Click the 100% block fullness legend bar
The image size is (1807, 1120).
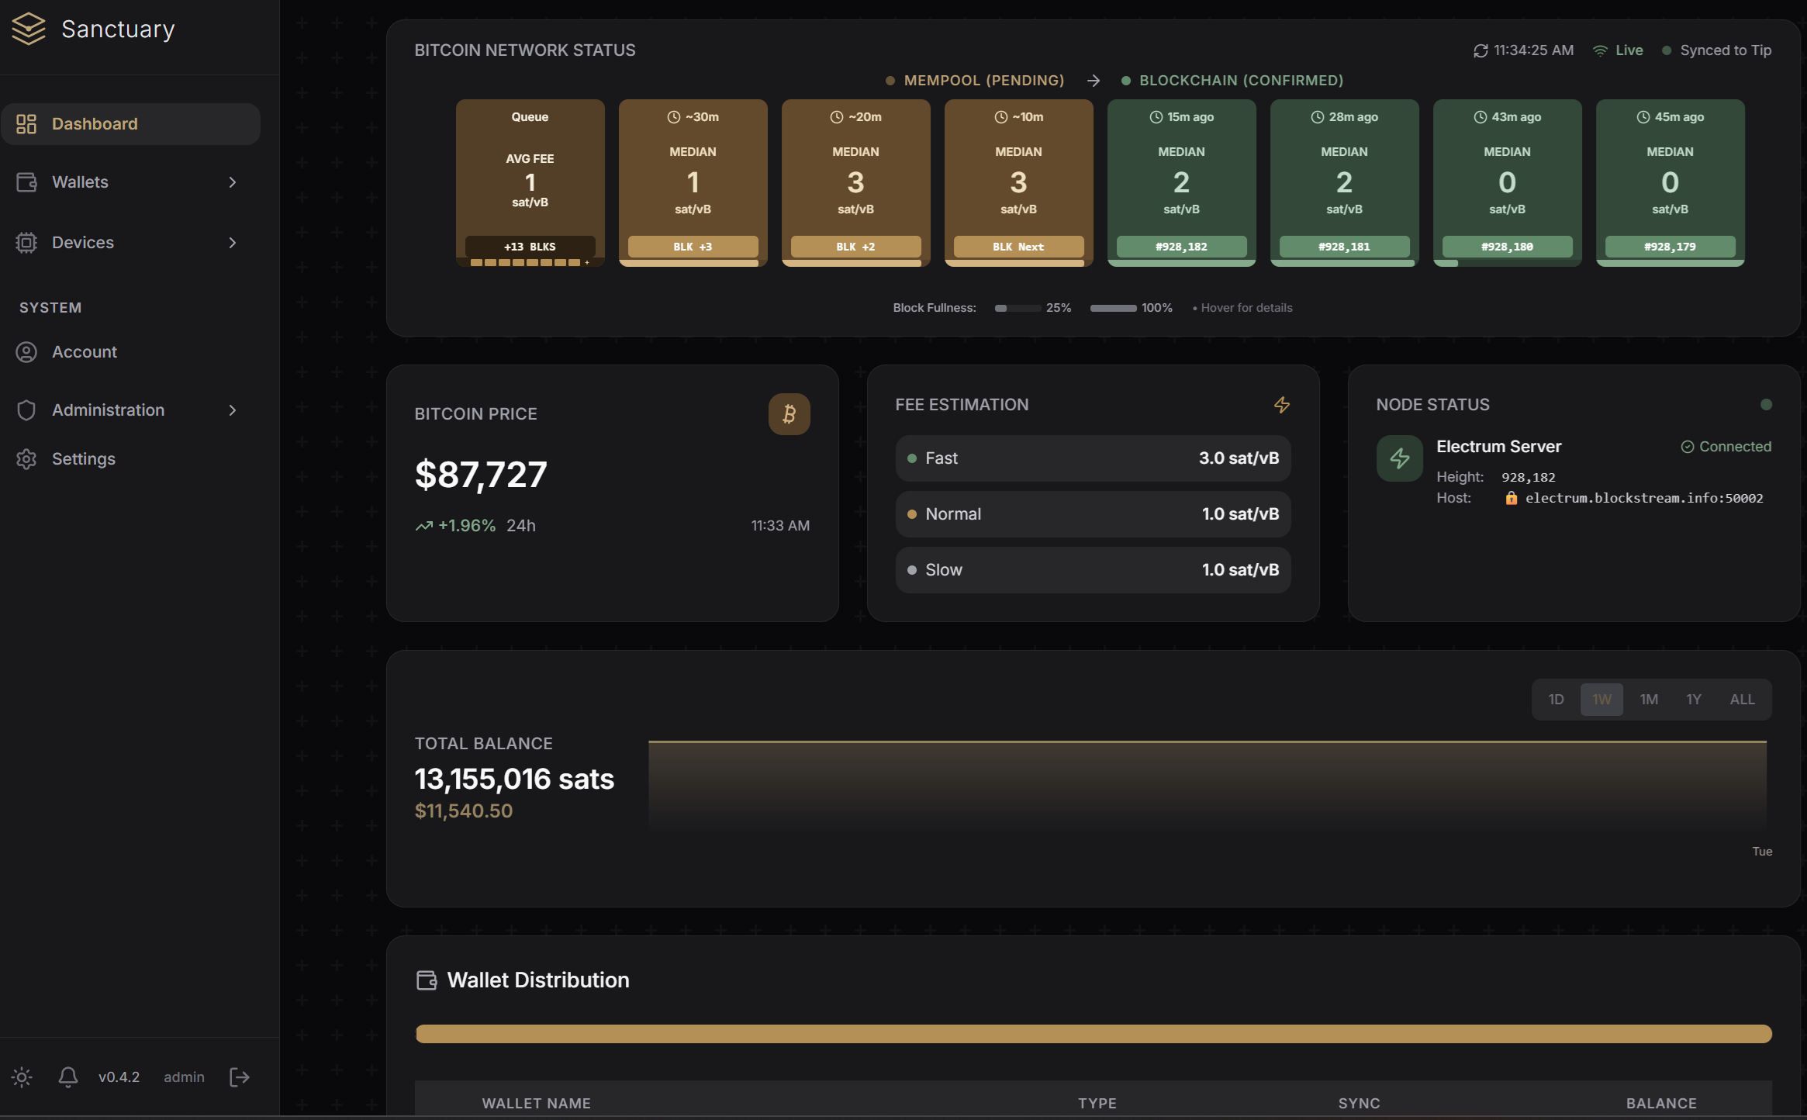[x=1114, y=309]
